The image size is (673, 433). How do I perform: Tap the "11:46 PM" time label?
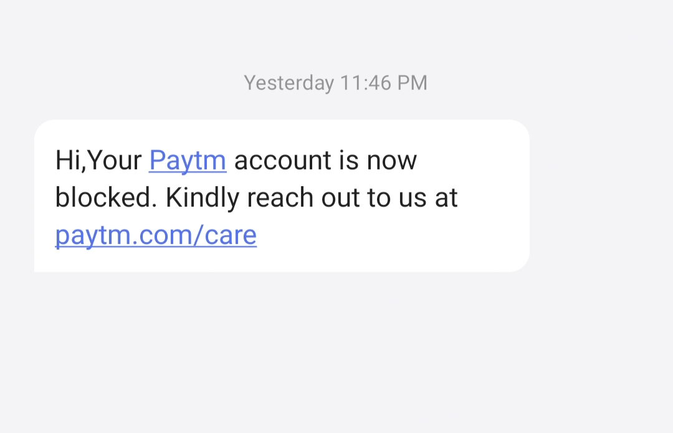[x=383, y=83]
